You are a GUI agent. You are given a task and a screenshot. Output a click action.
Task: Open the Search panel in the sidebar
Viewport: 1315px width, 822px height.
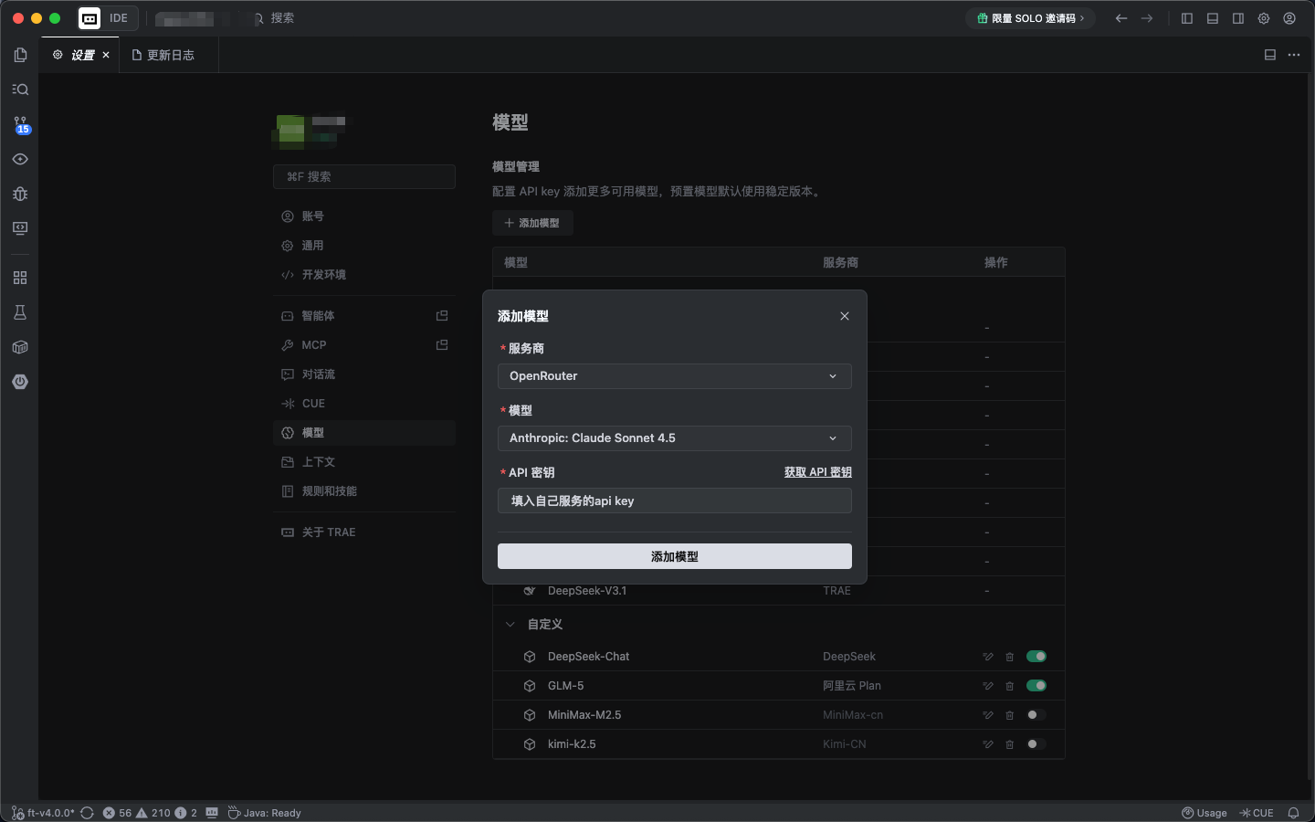tap(20, 89)
